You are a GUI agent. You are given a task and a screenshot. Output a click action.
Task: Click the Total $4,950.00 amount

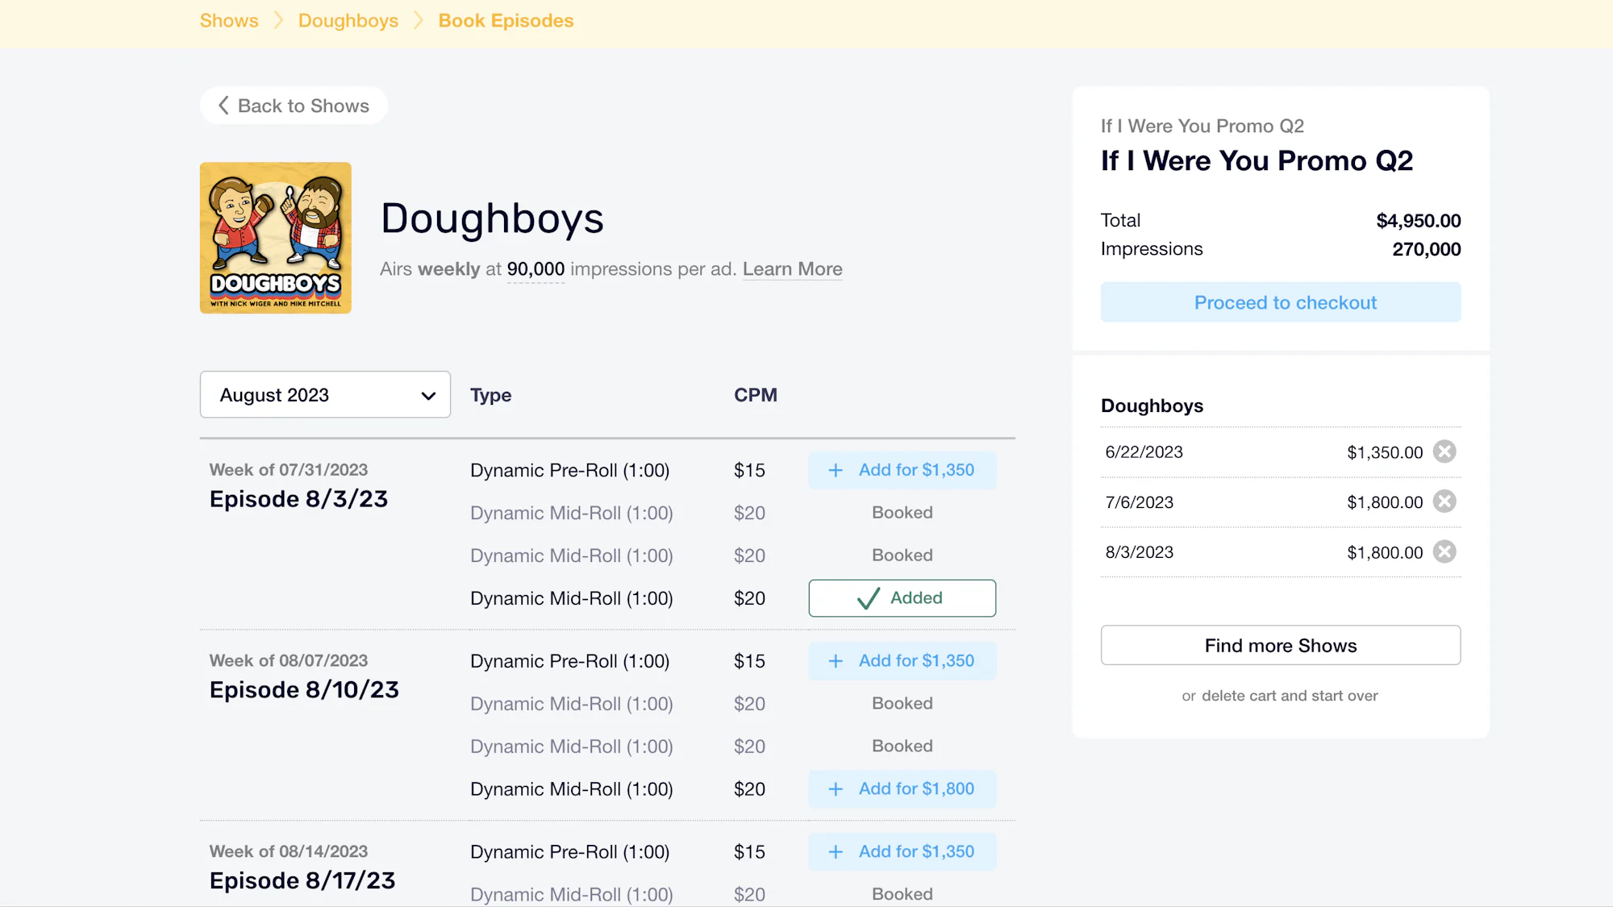(x=1419, y=221)
